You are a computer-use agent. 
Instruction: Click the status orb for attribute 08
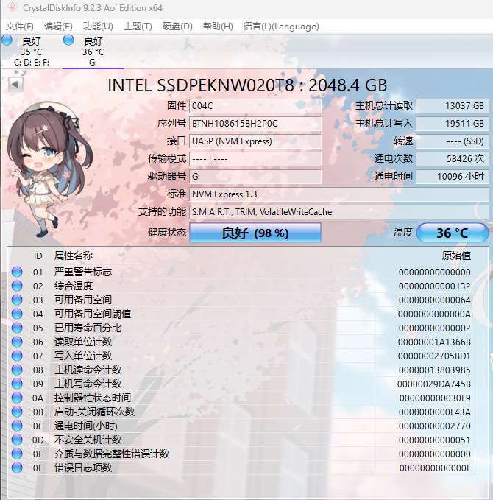coord(17,370)
